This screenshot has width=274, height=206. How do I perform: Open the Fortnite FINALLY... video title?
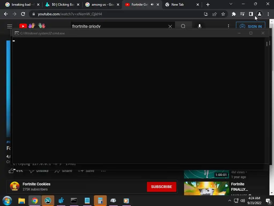pyautogui.click(x=239, y=187)
